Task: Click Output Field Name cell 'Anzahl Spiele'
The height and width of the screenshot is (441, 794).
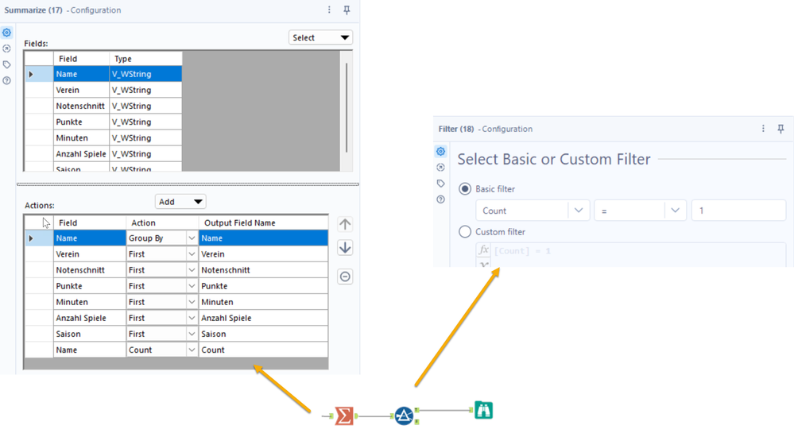Action: [x=263, y=318]
